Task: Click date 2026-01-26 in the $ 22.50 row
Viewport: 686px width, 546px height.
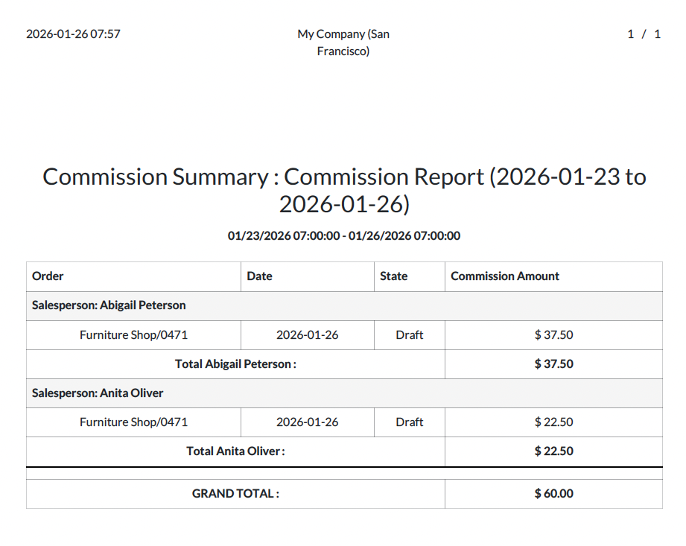Action: (307, 422)
